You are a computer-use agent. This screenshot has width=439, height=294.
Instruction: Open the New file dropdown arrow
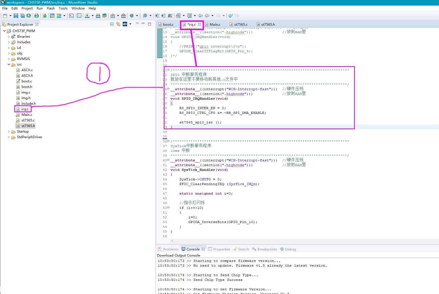tap(10, 16)
